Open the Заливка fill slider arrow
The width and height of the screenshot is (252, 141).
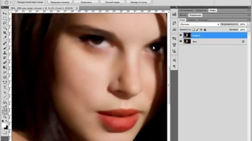point(248,30)
